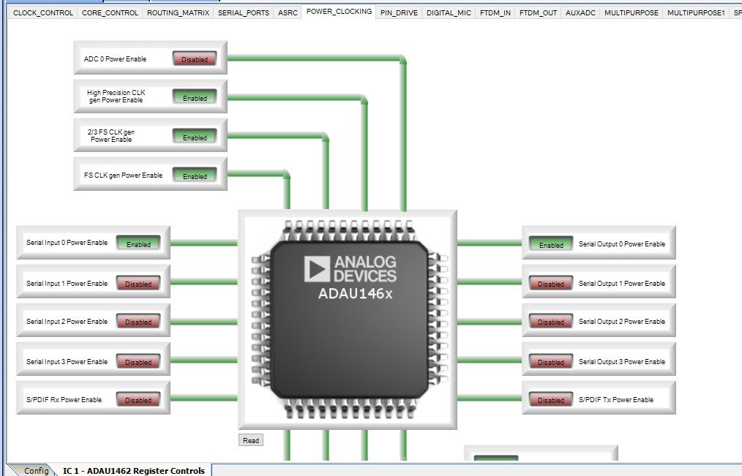The height and width of the screenshot is (476, 742).
Task: Switch to the AUXADC tab
Action: [x=580, y=12]
